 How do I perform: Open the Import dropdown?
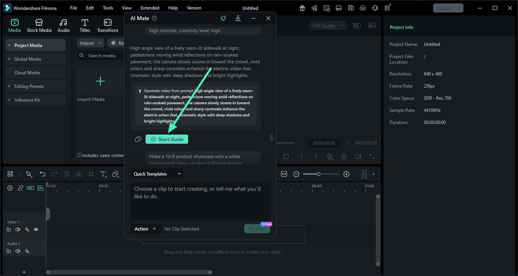(90, 43)
